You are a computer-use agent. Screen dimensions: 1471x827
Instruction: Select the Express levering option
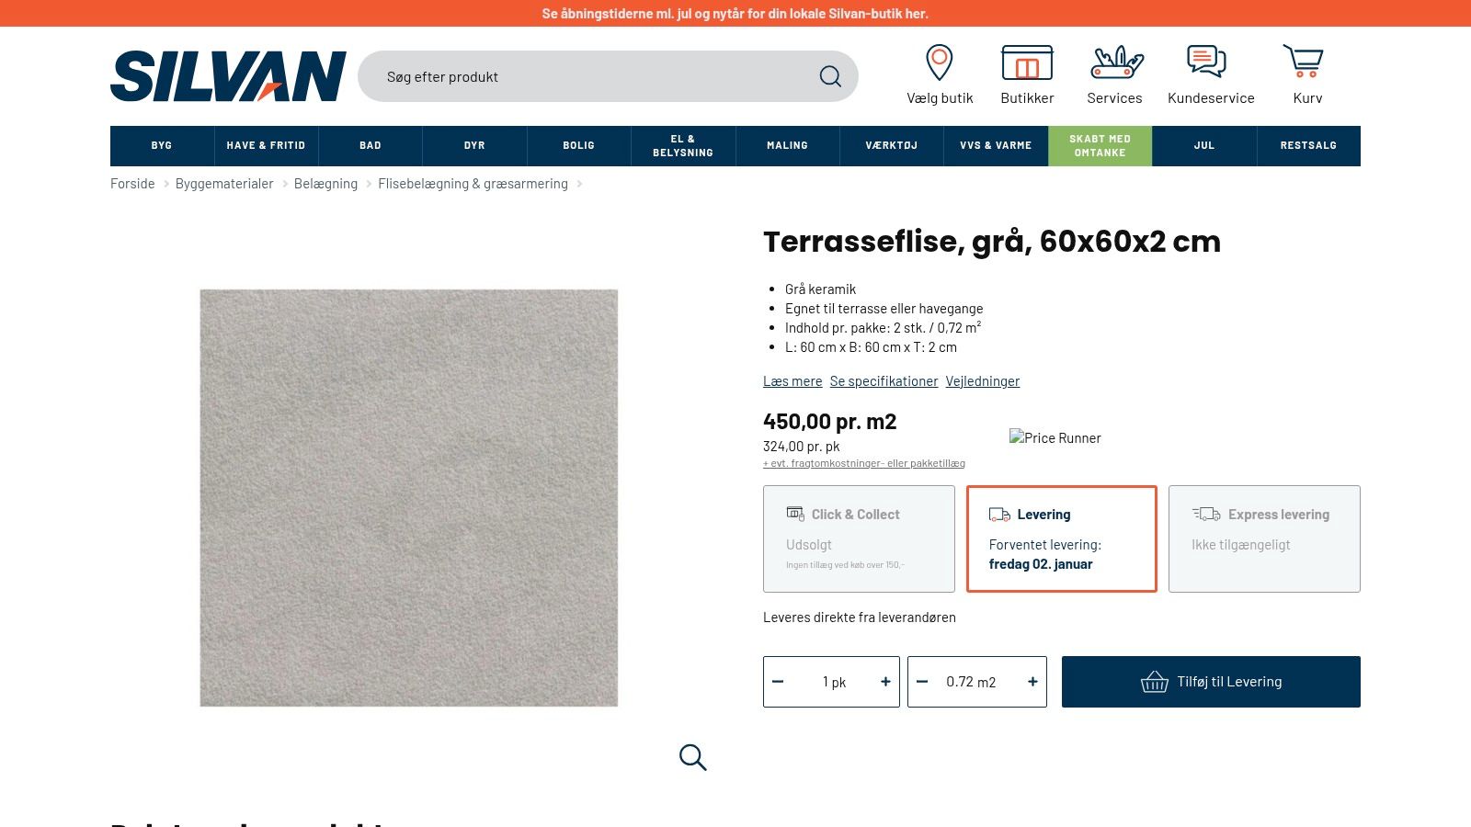pos(1264,538)
